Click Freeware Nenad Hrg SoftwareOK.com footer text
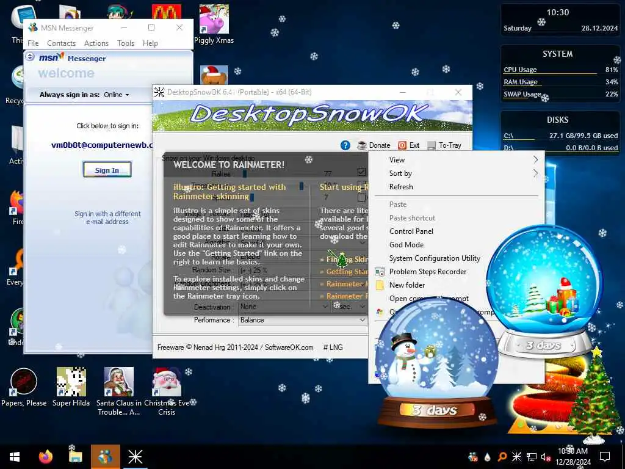 (x=235, y=347)
